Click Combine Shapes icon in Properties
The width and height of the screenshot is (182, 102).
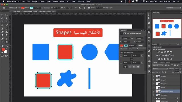click(125, 67)
